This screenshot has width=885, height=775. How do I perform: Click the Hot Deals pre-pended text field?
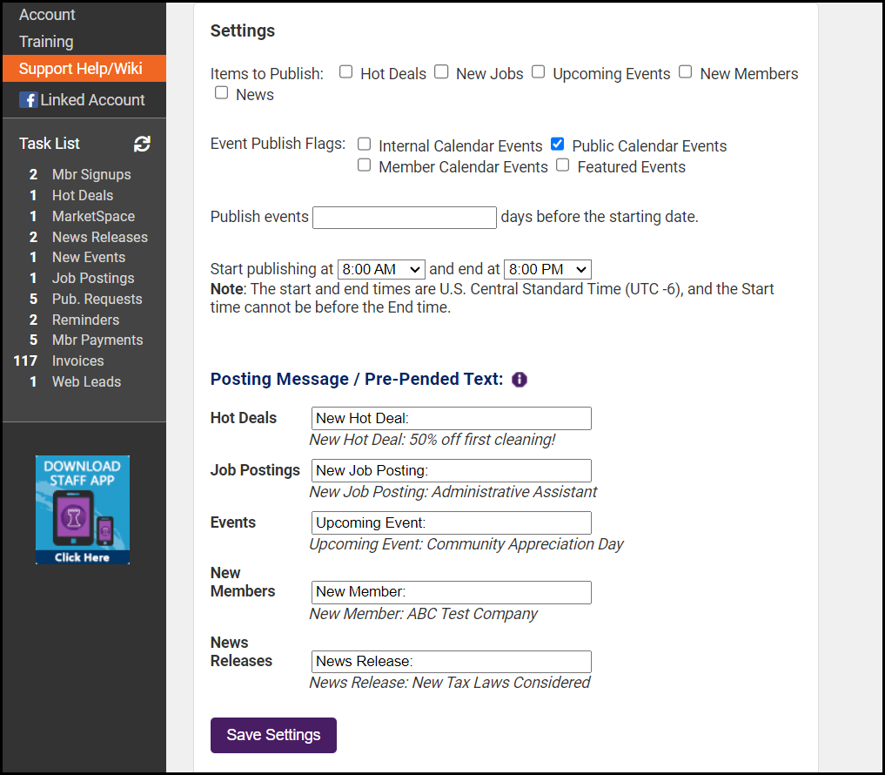(x=451, y=419)
